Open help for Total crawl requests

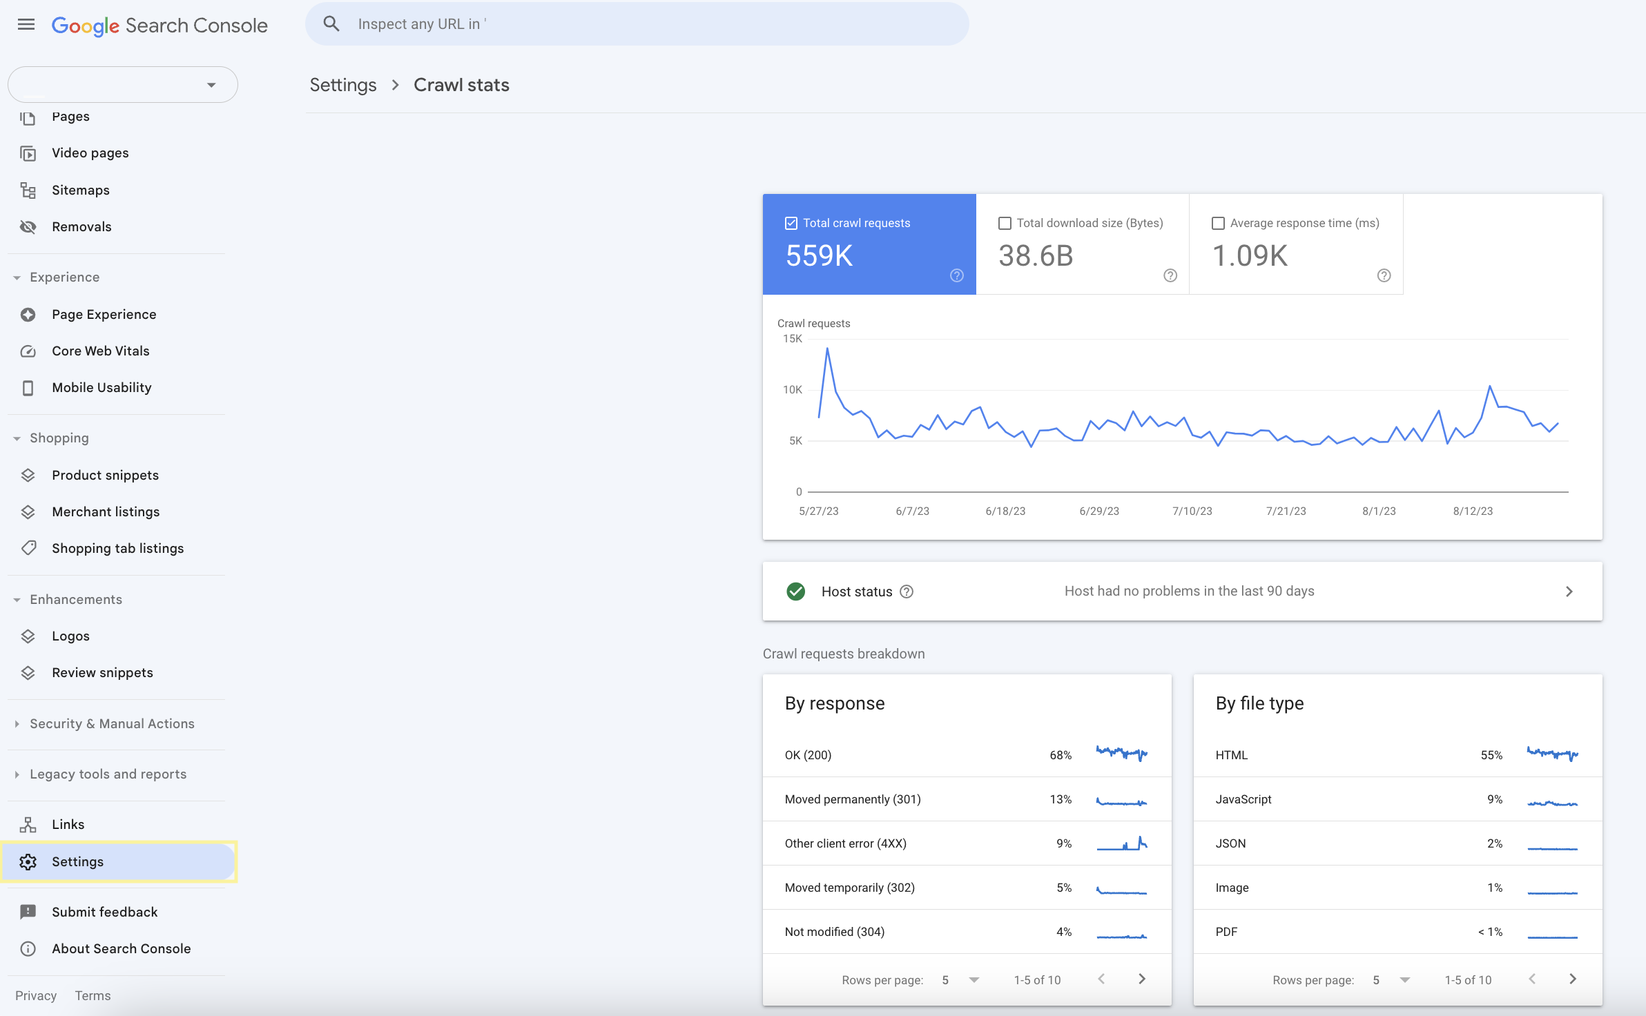[x=956, y=275]
